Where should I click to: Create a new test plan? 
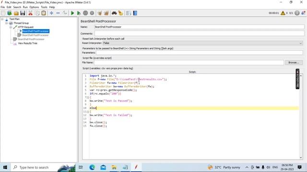click(3, 13)
